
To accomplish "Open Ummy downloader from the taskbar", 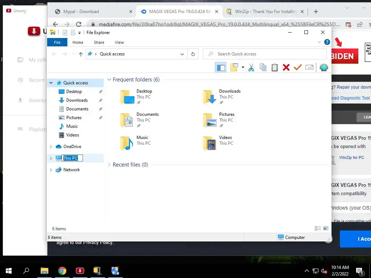I will tap(80, 271).
